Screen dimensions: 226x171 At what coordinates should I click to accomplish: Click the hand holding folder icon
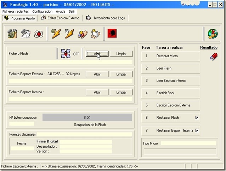click(95, 34)
